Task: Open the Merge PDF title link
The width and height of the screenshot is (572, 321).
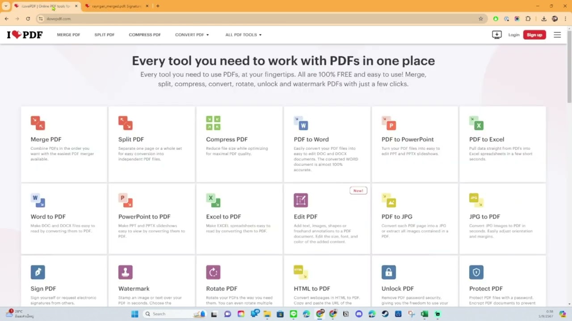Action: pos(46,140)
